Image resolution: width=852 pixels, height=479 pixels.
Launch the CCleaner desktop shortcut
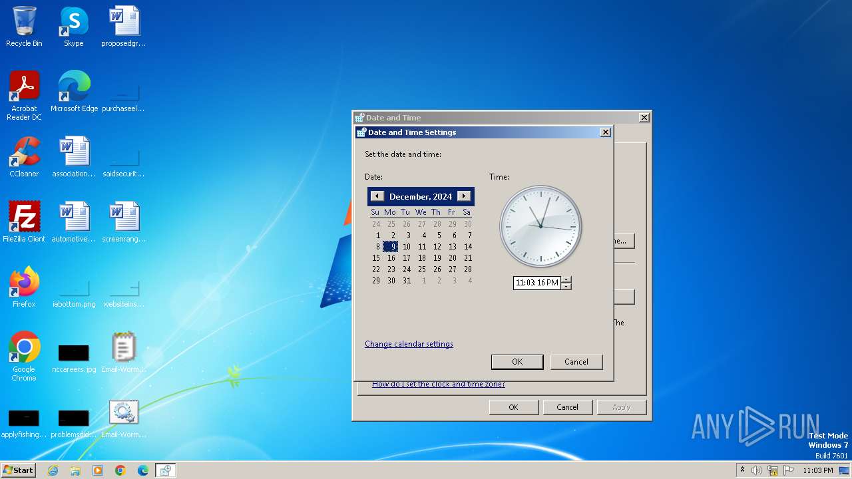tap(24, 157)
